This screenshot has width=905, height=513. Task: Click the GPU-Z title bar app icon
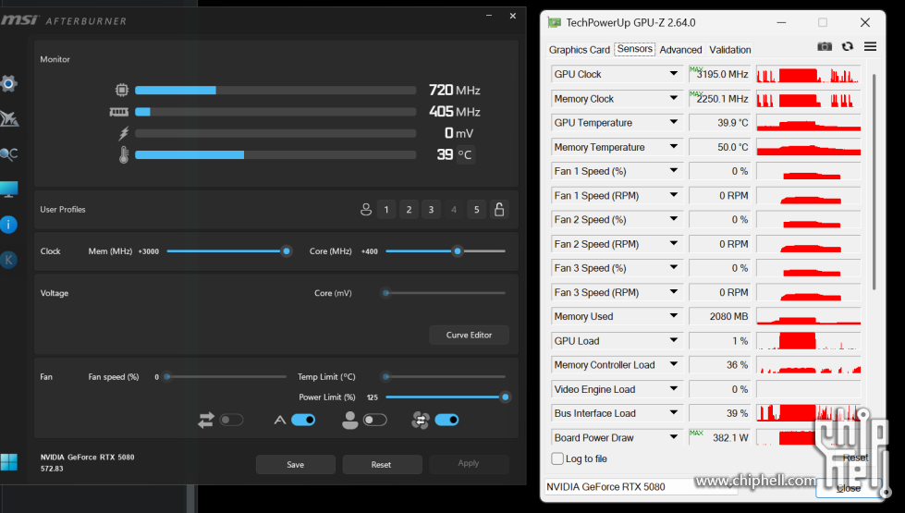555,22
